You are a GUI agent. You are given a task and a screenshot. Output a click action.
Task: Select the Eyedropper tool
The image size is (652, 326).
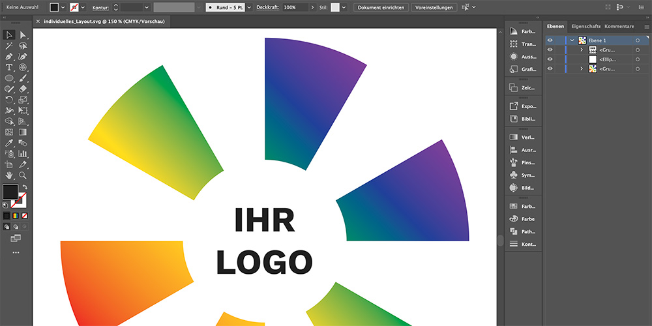pos(9,143)
